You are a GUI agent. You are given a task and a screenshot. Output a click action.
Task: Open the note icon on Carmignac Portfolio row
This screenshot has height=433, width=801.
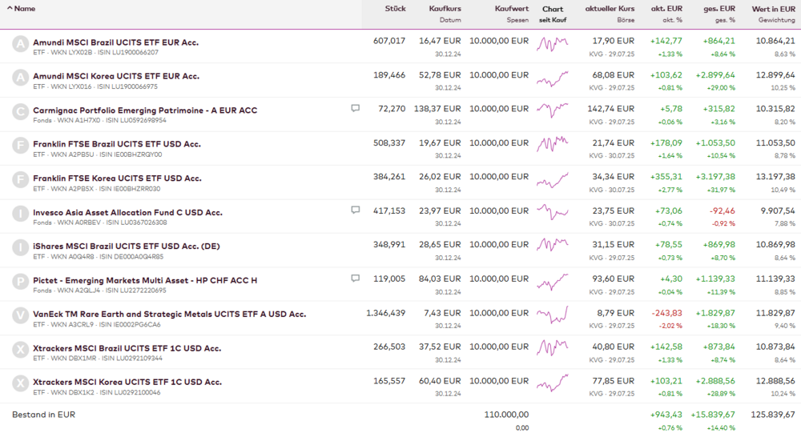coord(355,108)
